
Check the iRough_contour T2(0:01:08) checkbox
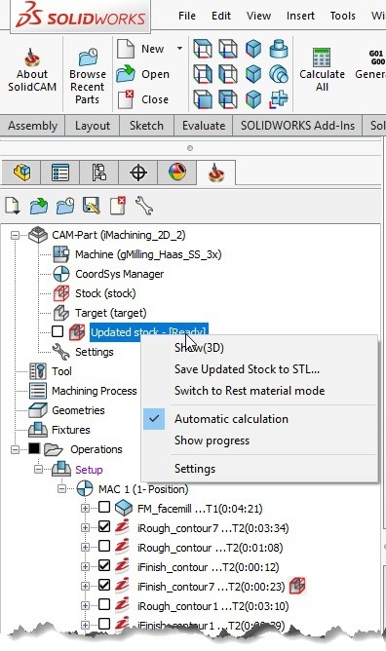point(104,546)
